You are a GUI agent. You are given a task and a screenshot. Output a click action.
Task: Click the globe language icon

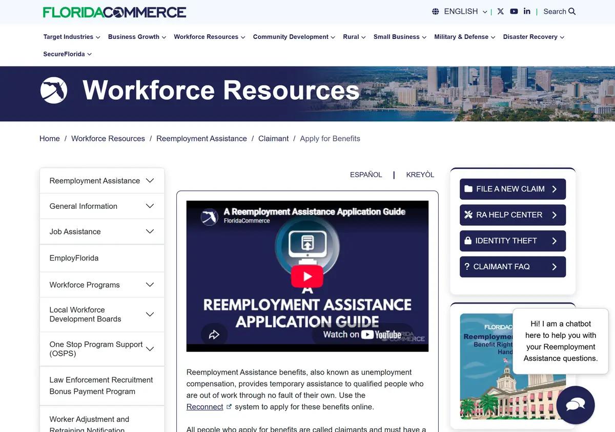[x=436, y=11]
